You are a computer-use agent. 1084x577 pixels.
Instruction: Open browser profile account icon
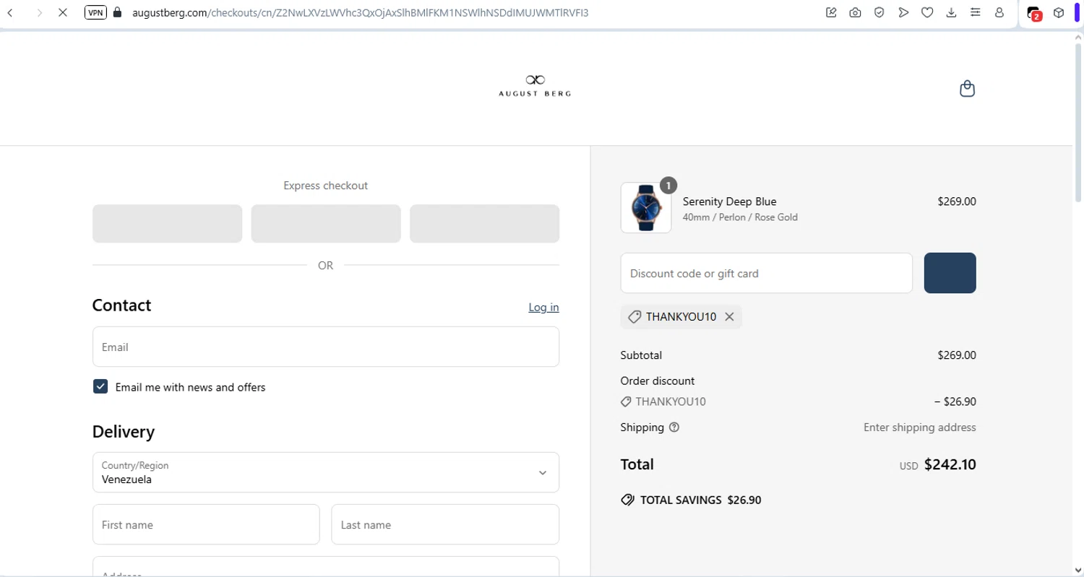[x=999, y=12]
